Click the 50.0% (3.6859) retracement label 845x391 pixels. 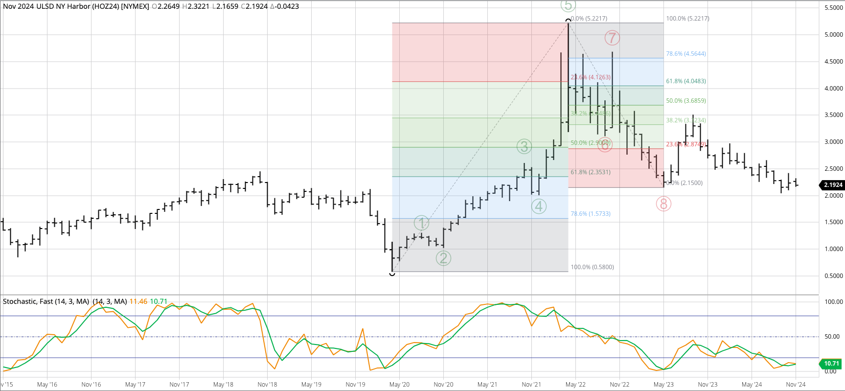[x=685, y=101]
